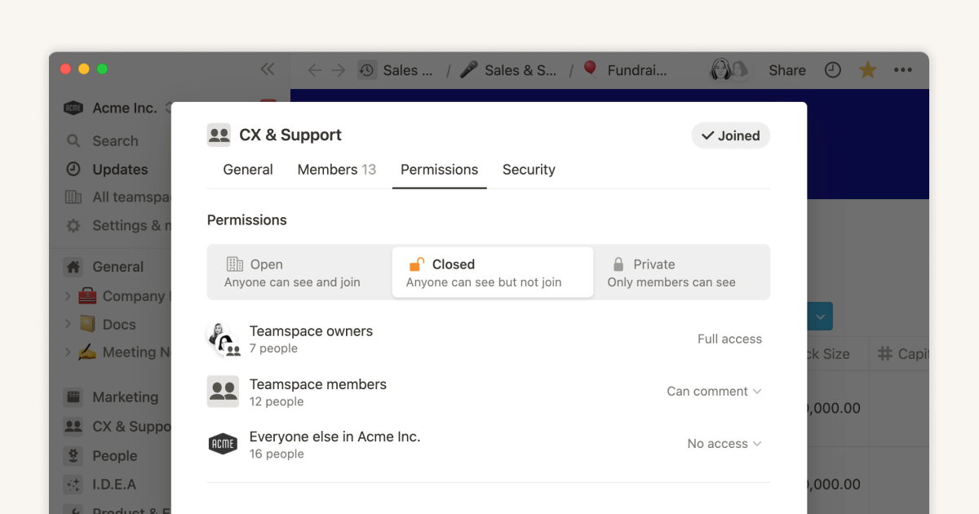Screen dimensions: 979x514
Task: Favorite page with the star icon
Action: click(x=867, y=70)
